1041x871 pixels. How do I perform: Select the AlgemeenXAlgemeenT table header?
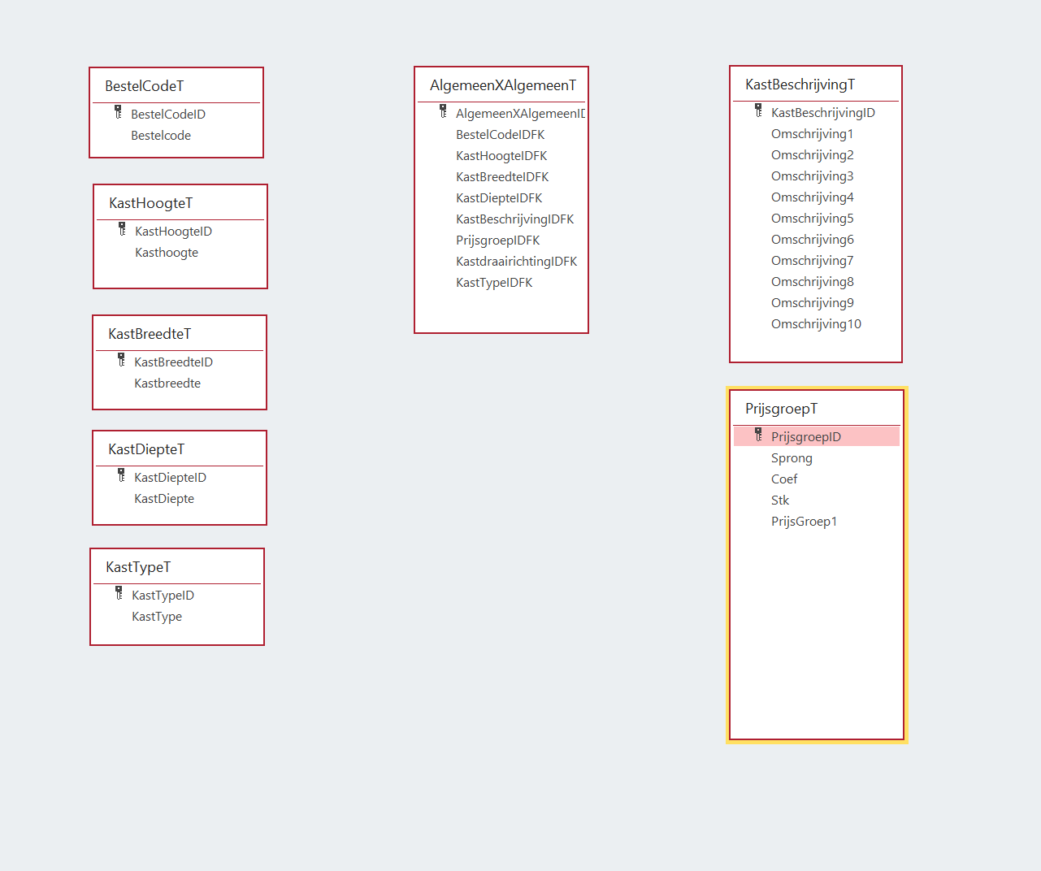click(502, 85)
